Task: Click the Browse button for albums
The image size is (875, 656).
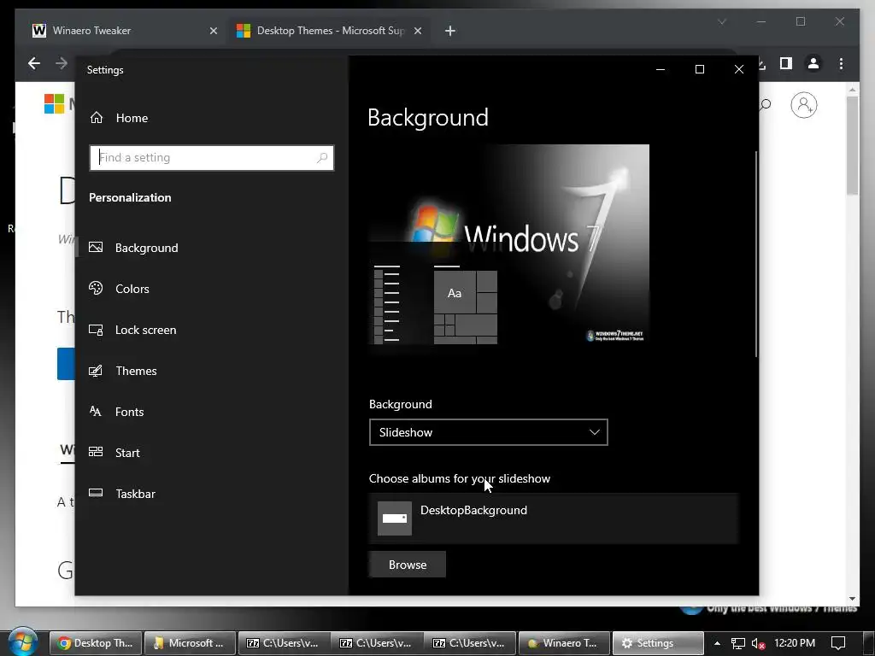Action: tap(408, 565)
